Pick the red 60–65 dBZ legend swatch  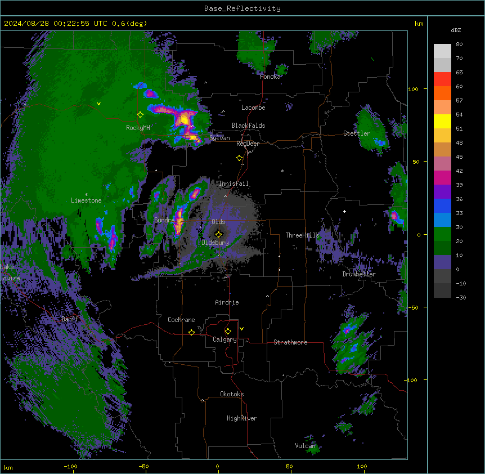(x=442, y=79)
